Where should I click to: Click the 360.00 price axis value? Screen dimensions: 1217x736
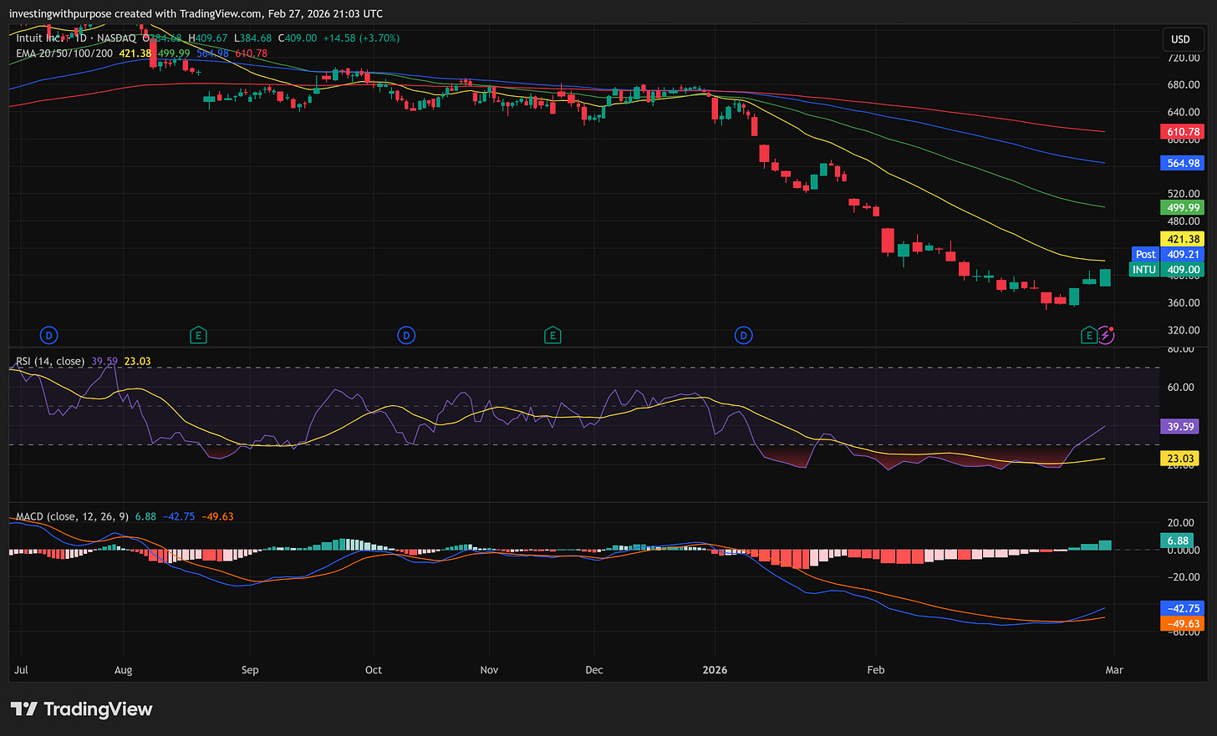pos(1183,303)
